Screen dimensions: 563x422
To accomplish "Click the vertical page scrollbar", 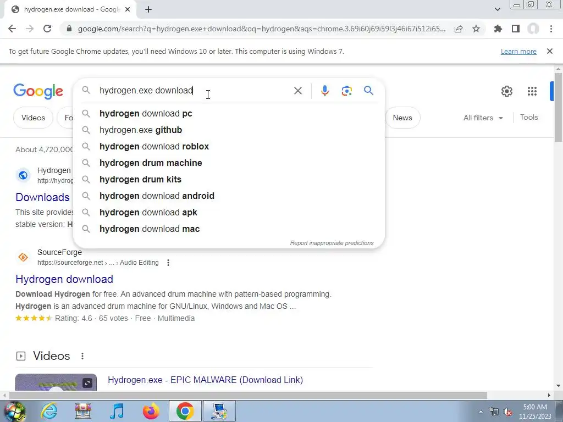I will pyautogui.click(x=558, y=107).
